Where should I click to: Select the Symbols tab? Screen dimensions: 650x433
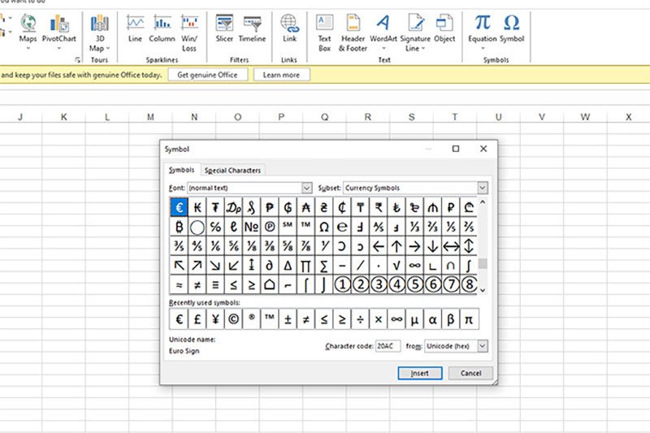181,171
